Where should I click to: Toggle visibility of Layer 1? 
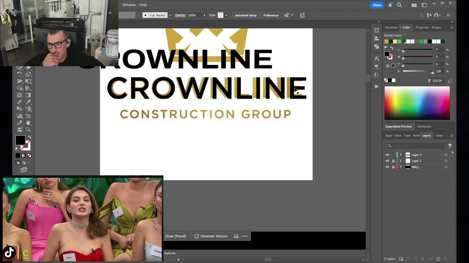pos(387,161)
